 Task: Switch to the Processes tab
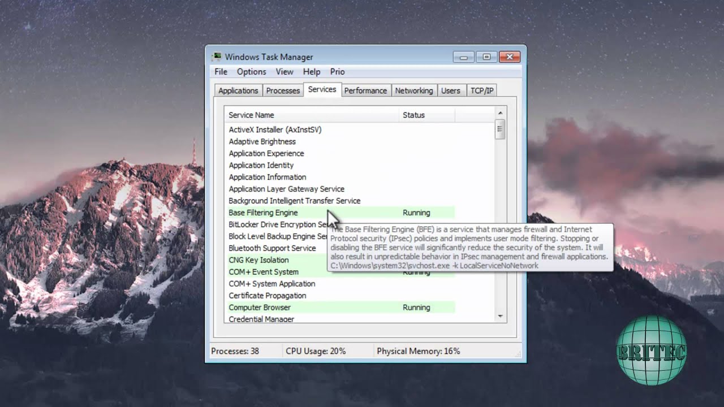(283, 90)
